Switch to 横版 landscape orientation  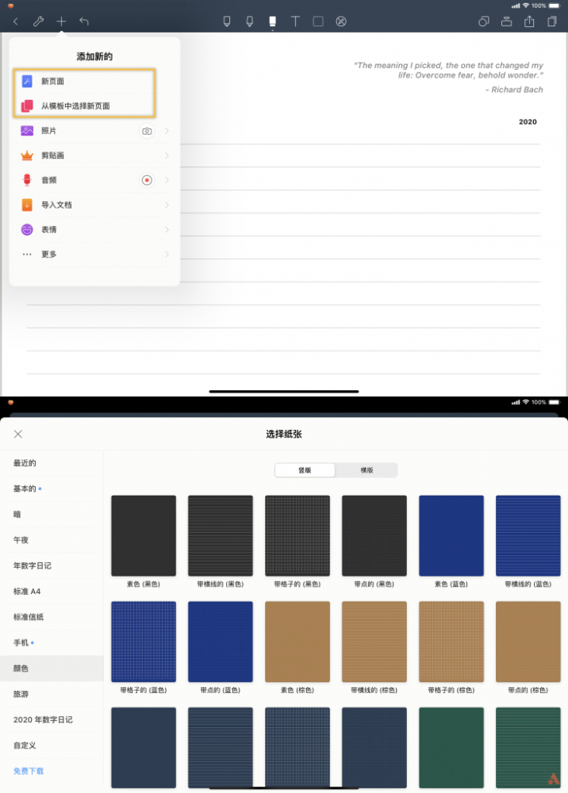(x=367, y=469)
